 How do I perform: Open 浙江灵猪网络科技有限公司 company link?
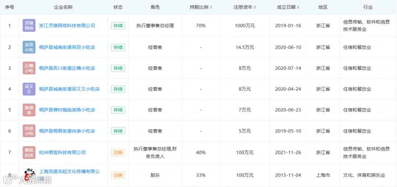tap(67, 26)
